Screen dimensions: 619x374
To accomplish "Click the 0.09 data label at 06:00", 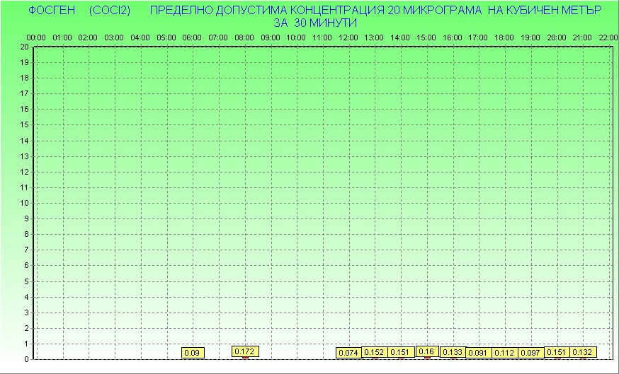I will pos(192,352).
